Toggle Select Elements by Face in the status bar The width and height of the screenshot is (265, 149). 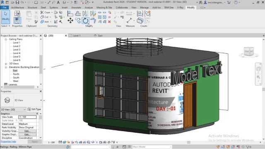[x=233, y=147]
